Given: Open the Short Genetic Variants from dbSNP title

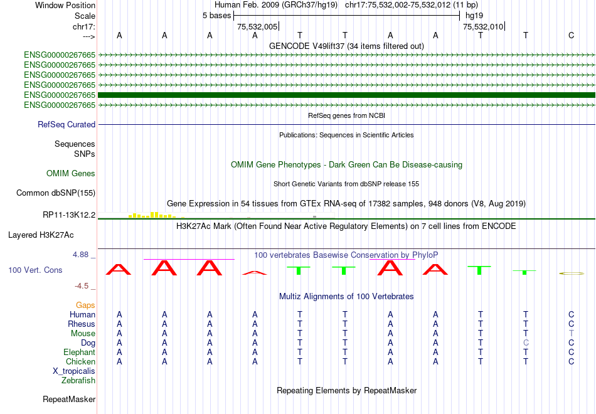Looking at the screenshot, I should [346, 184].
